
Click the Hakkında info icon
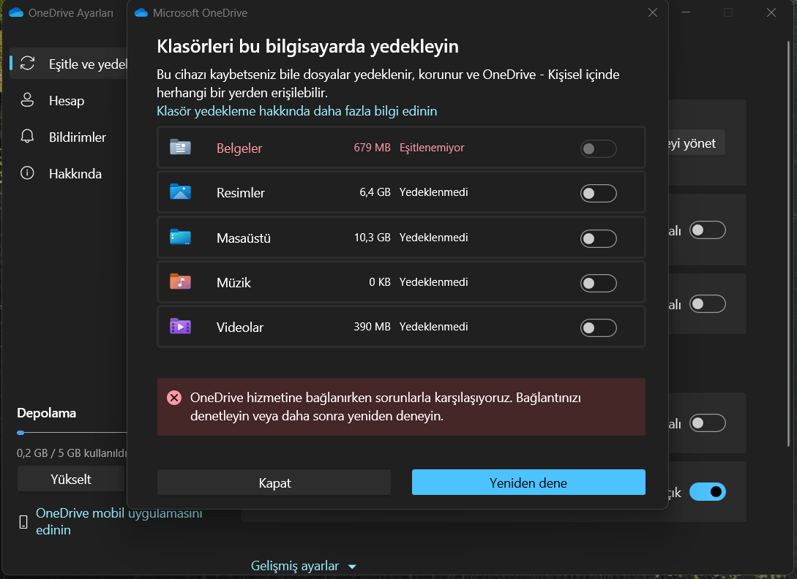coord(28,173)
